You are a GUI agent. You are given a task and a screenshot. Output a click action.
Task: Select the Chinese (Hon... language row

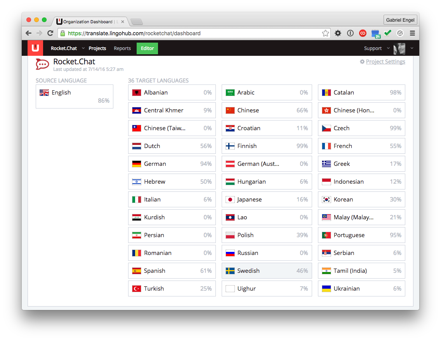click(361, 110)
